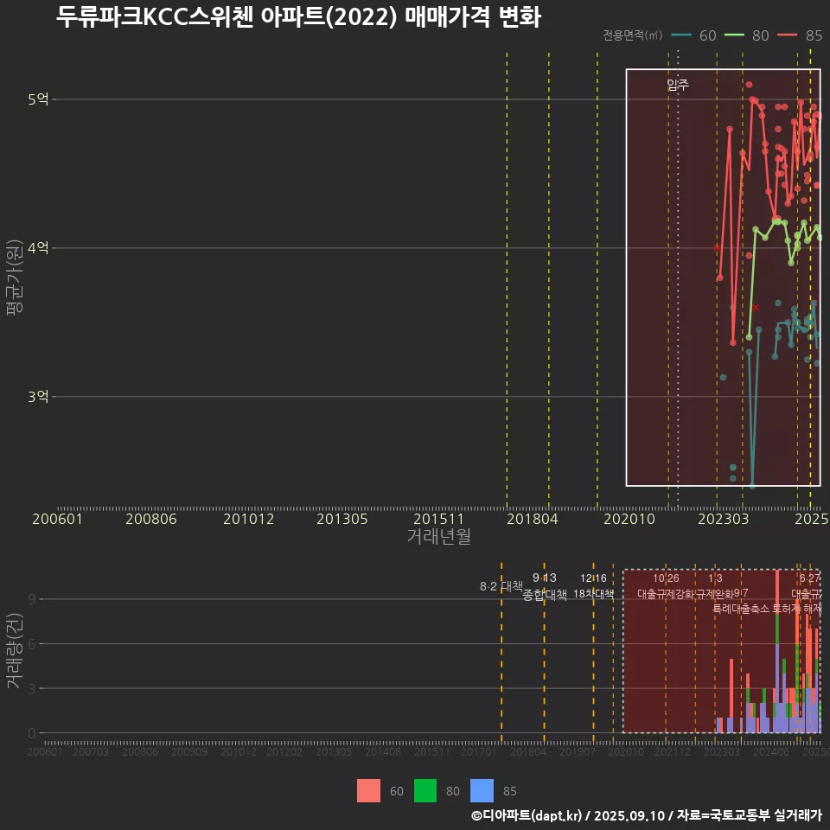Click 200703 on the volume chart x-axis
The width and height of the screenshot is (830, 830).
click(91, 751)
